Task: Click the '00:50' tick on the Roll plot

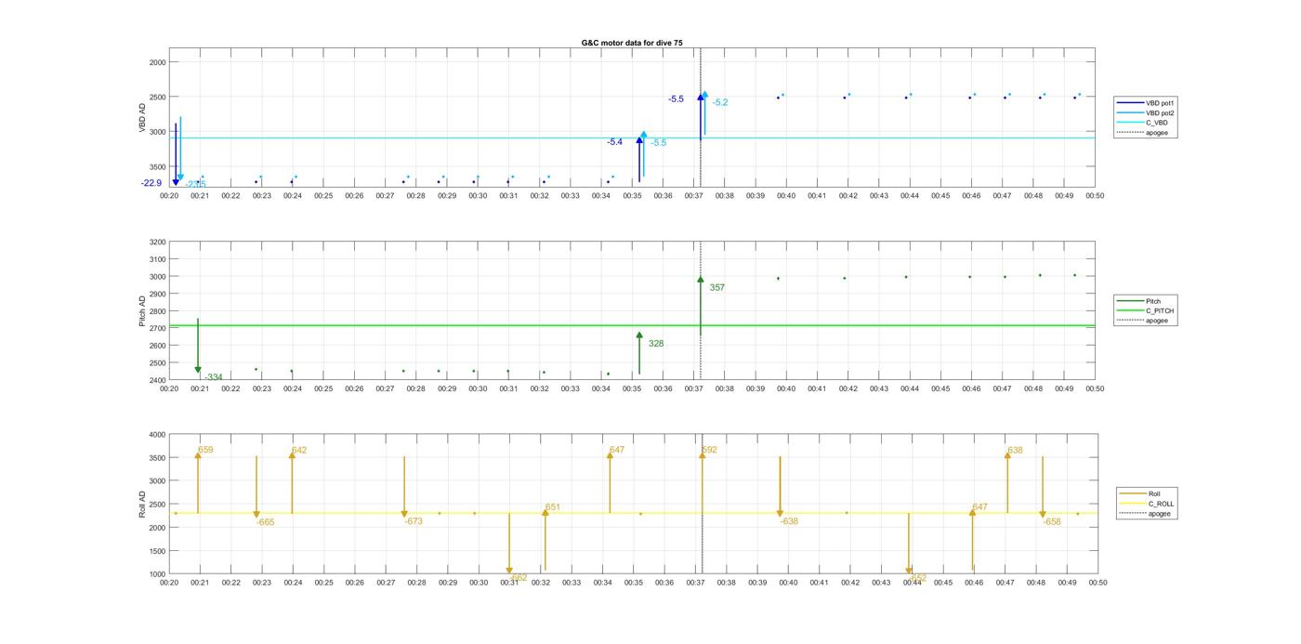Action: click(x=1097, y=583)
